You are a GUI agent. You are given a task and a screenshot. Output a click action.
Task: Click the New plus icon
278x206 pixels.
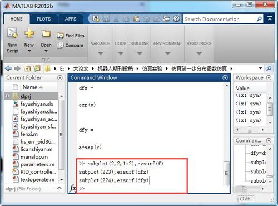[29, 33]
